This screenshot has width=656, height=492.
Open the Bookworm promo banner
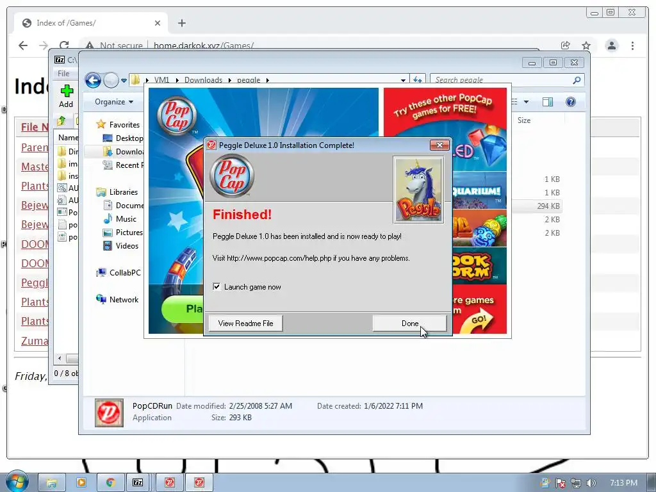[479, 266]
